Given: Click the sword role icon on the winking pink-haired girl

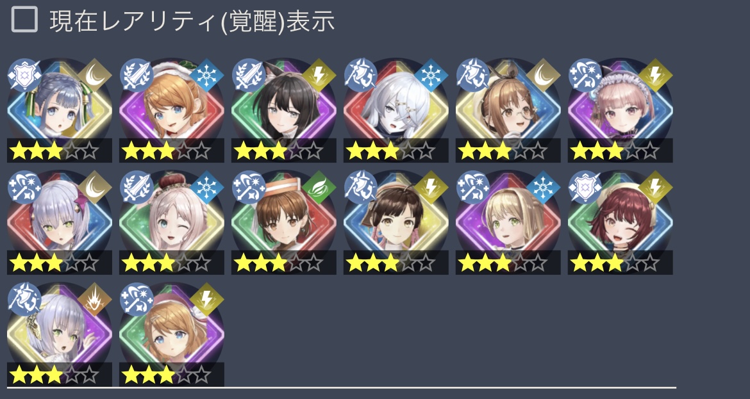Looking at the screenshot, I should coord(137,187).
